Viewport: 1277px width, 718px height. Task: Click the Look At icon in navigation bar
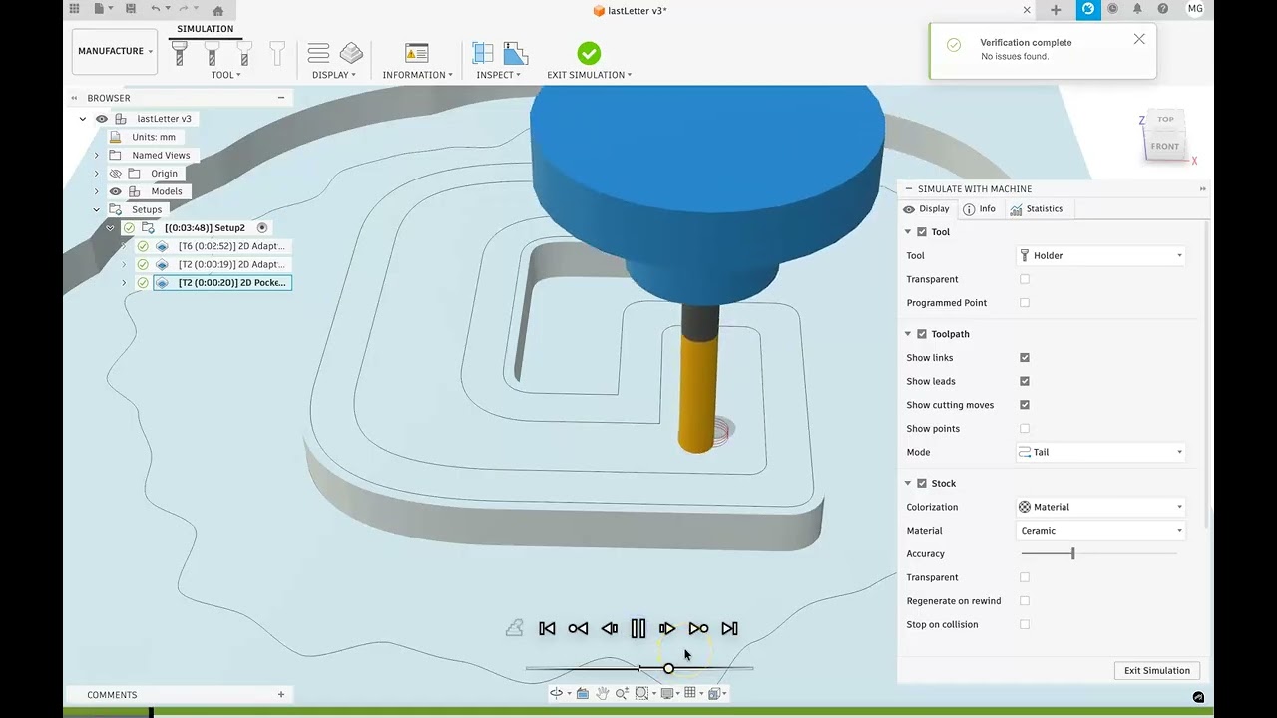[583, 693]
